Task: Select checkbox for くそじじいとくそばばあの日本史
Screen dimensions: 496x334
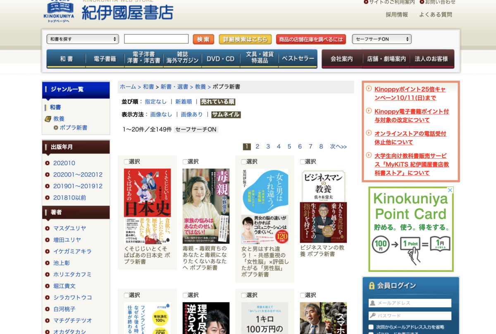Action: (126, 162)
